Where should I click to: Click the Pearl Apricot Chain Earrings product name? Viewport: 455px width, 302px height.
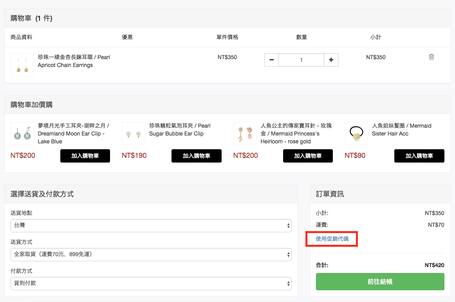coord(74,61)
